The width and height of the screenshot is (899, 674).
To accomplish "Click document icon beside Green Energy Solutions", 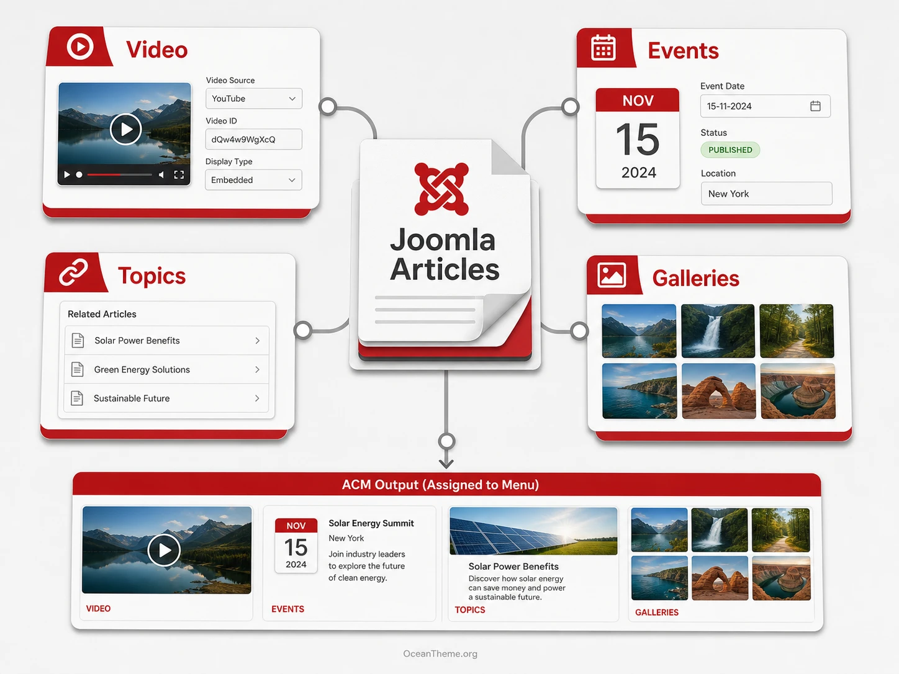I will click(x=77, y=369).
